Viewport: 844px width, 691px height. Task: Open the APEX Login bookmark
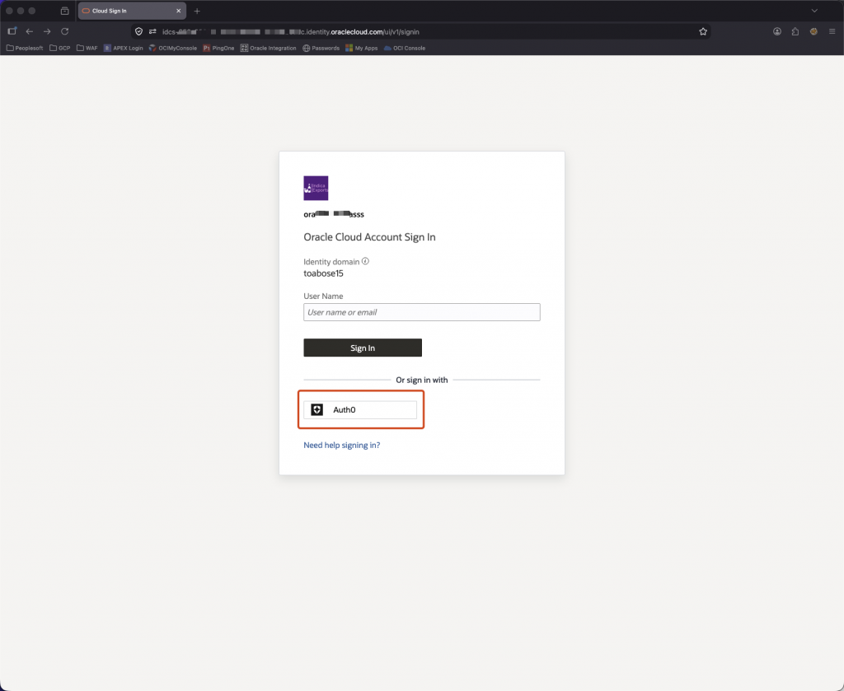click(124, 48)
